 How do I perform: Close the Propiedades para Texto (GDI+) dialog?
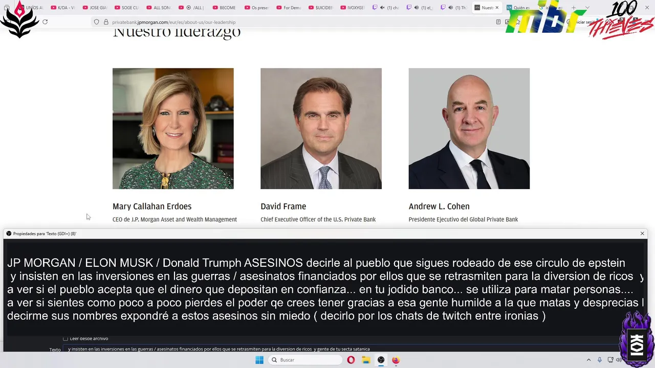click(642, 234)
